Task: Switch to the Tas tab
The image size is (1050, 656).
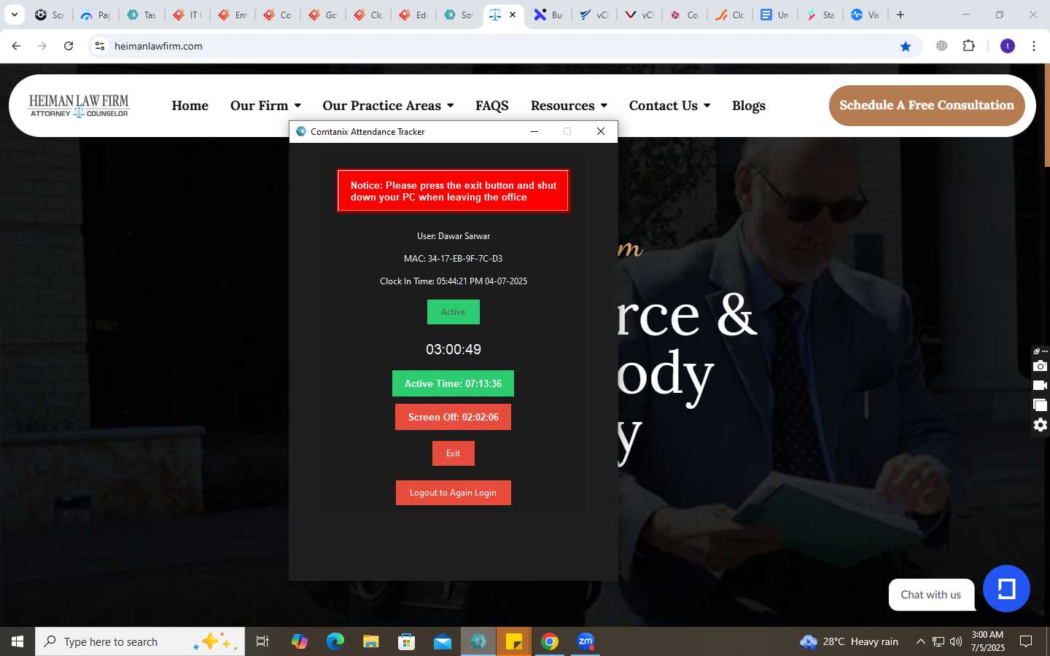Action: (141, 15)
